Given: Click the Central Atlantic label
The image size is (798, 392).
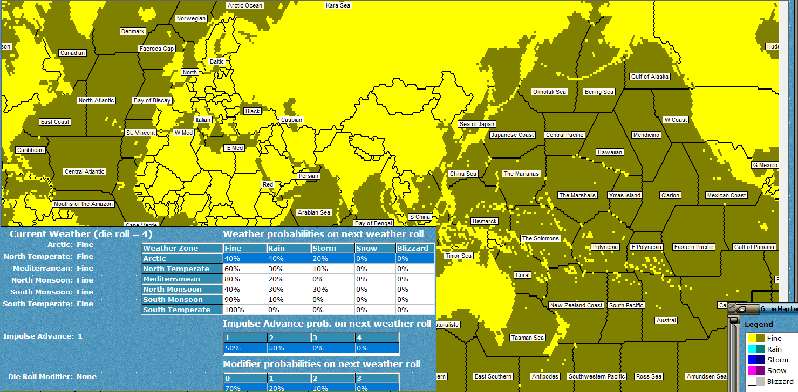Looking at the screenshot, I should coord(85,171).
